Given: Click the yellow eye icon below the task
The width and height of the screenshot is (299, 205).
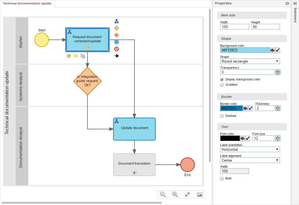Looking at the screenshot, I should pos(76,56).
